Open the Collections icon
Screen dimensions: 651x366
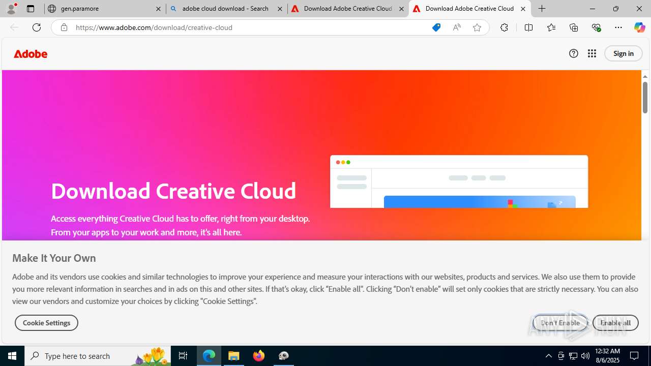pos(574,27)
